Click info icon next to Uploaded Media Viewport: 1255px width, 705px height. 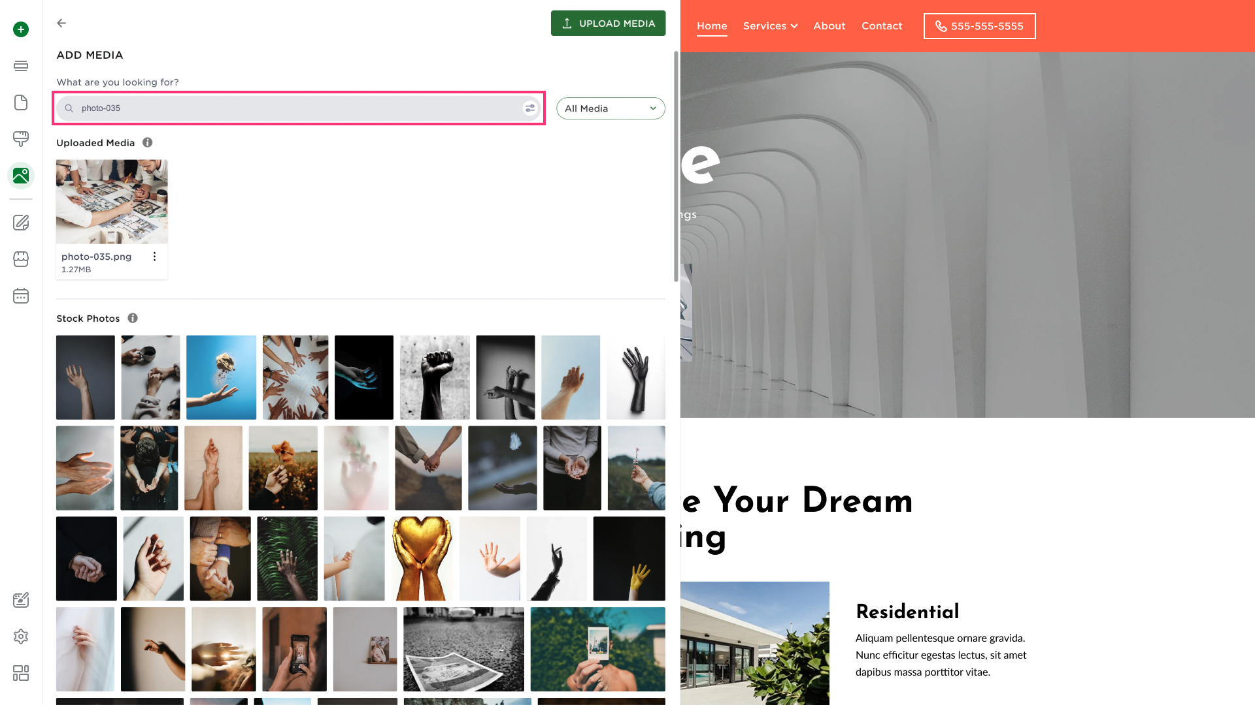coord(148,142)
